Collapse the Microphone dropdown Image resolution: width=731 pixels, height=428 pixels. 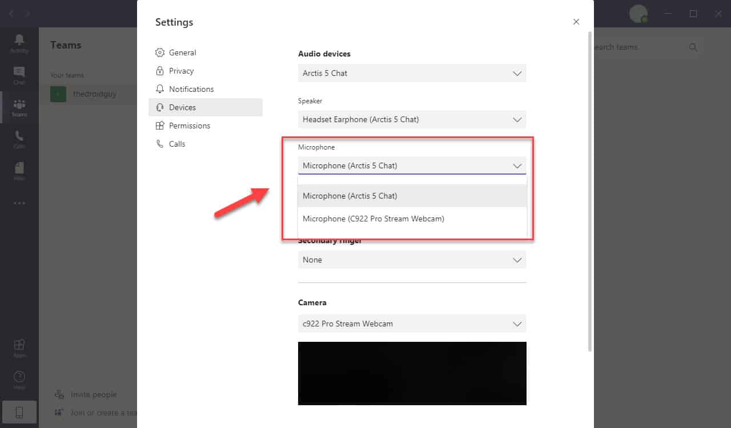click(x=412, y=165)
